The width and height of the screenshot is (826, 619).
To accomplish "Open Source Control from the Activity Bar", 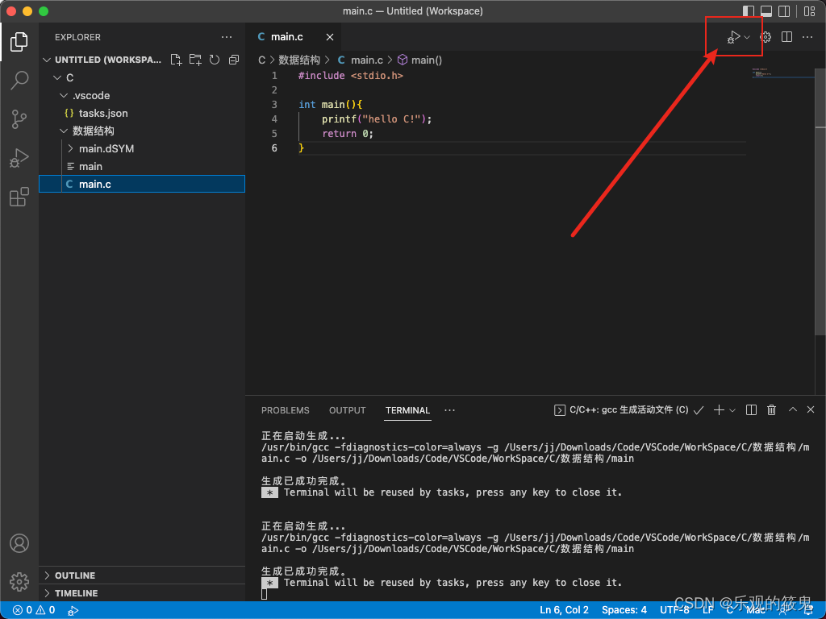I will pyautogui.click(x=19, y=119).
